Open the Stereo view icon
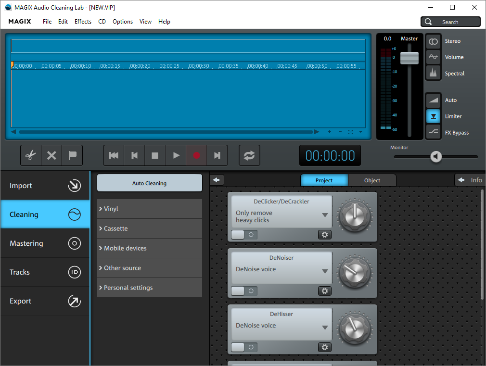The height and width of the screenshot is (366, 486). pos(433,41)
